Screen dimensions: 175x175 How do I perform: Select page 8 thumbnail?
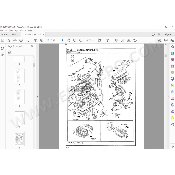[19, 97]
